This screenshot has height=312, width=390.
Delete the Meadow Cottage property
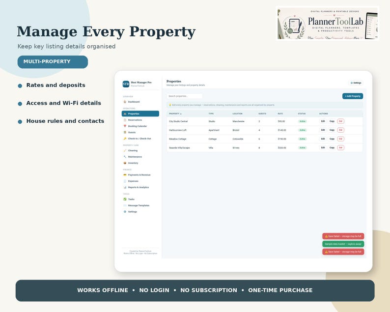[x=341, y=139]
